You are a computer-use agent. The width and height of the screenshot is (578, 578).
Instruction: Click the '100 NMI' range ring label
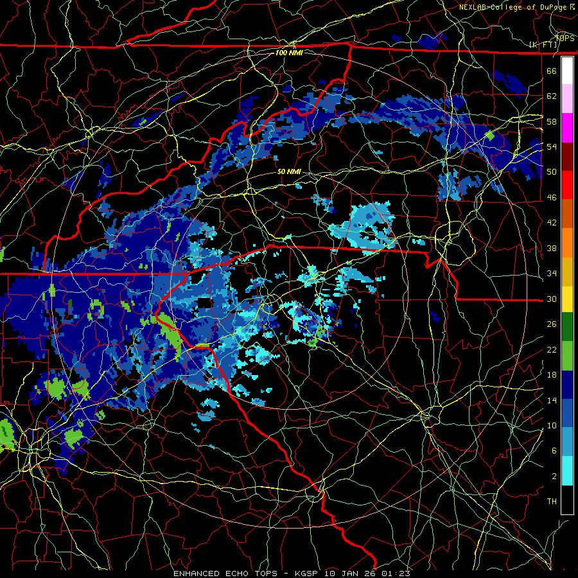289,53
